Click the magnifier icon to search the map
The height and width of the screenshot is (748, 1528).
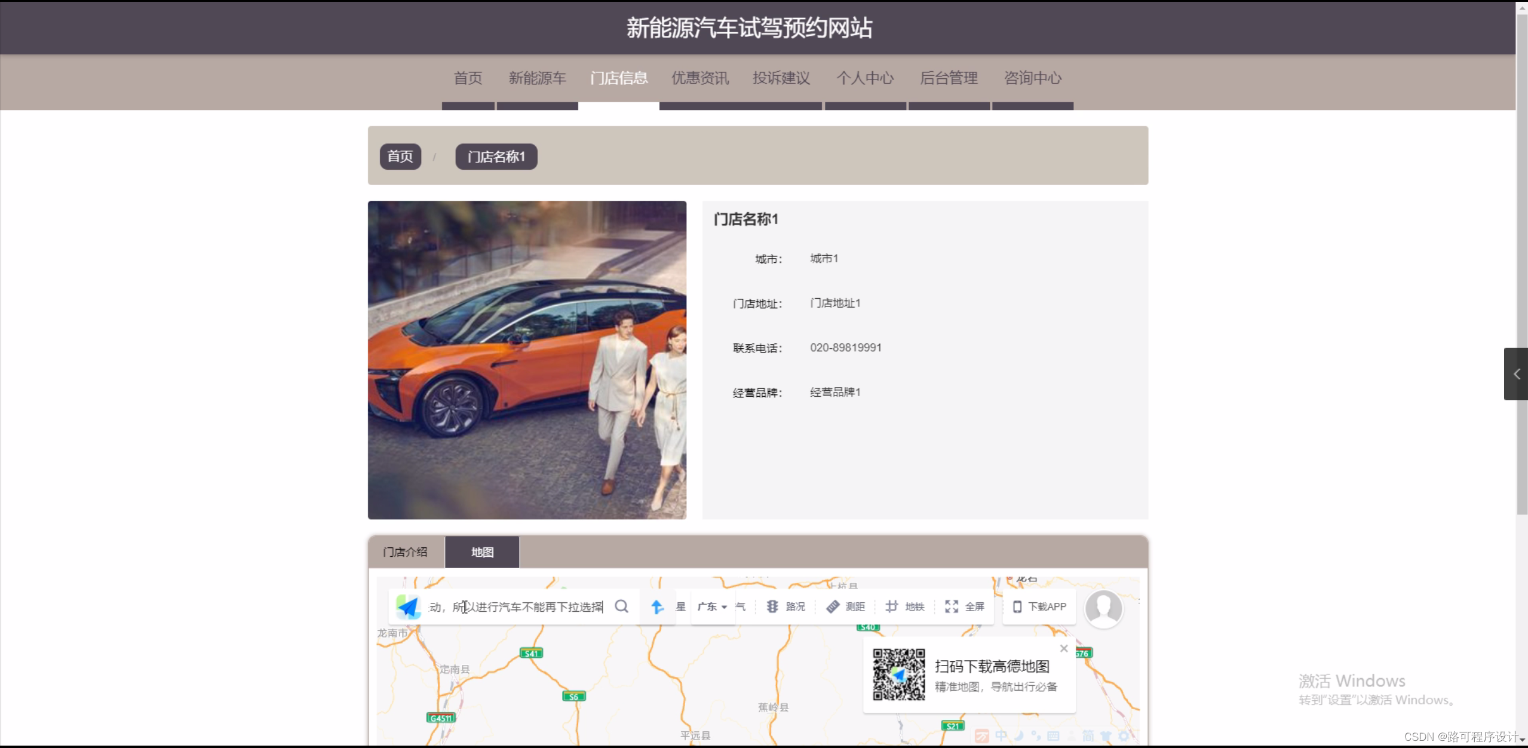621,606
